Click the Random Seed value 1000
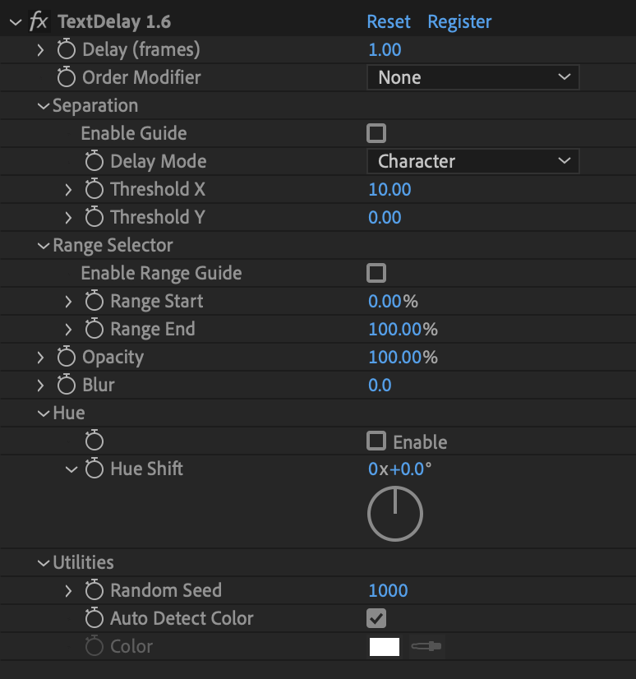 [388, 591]
